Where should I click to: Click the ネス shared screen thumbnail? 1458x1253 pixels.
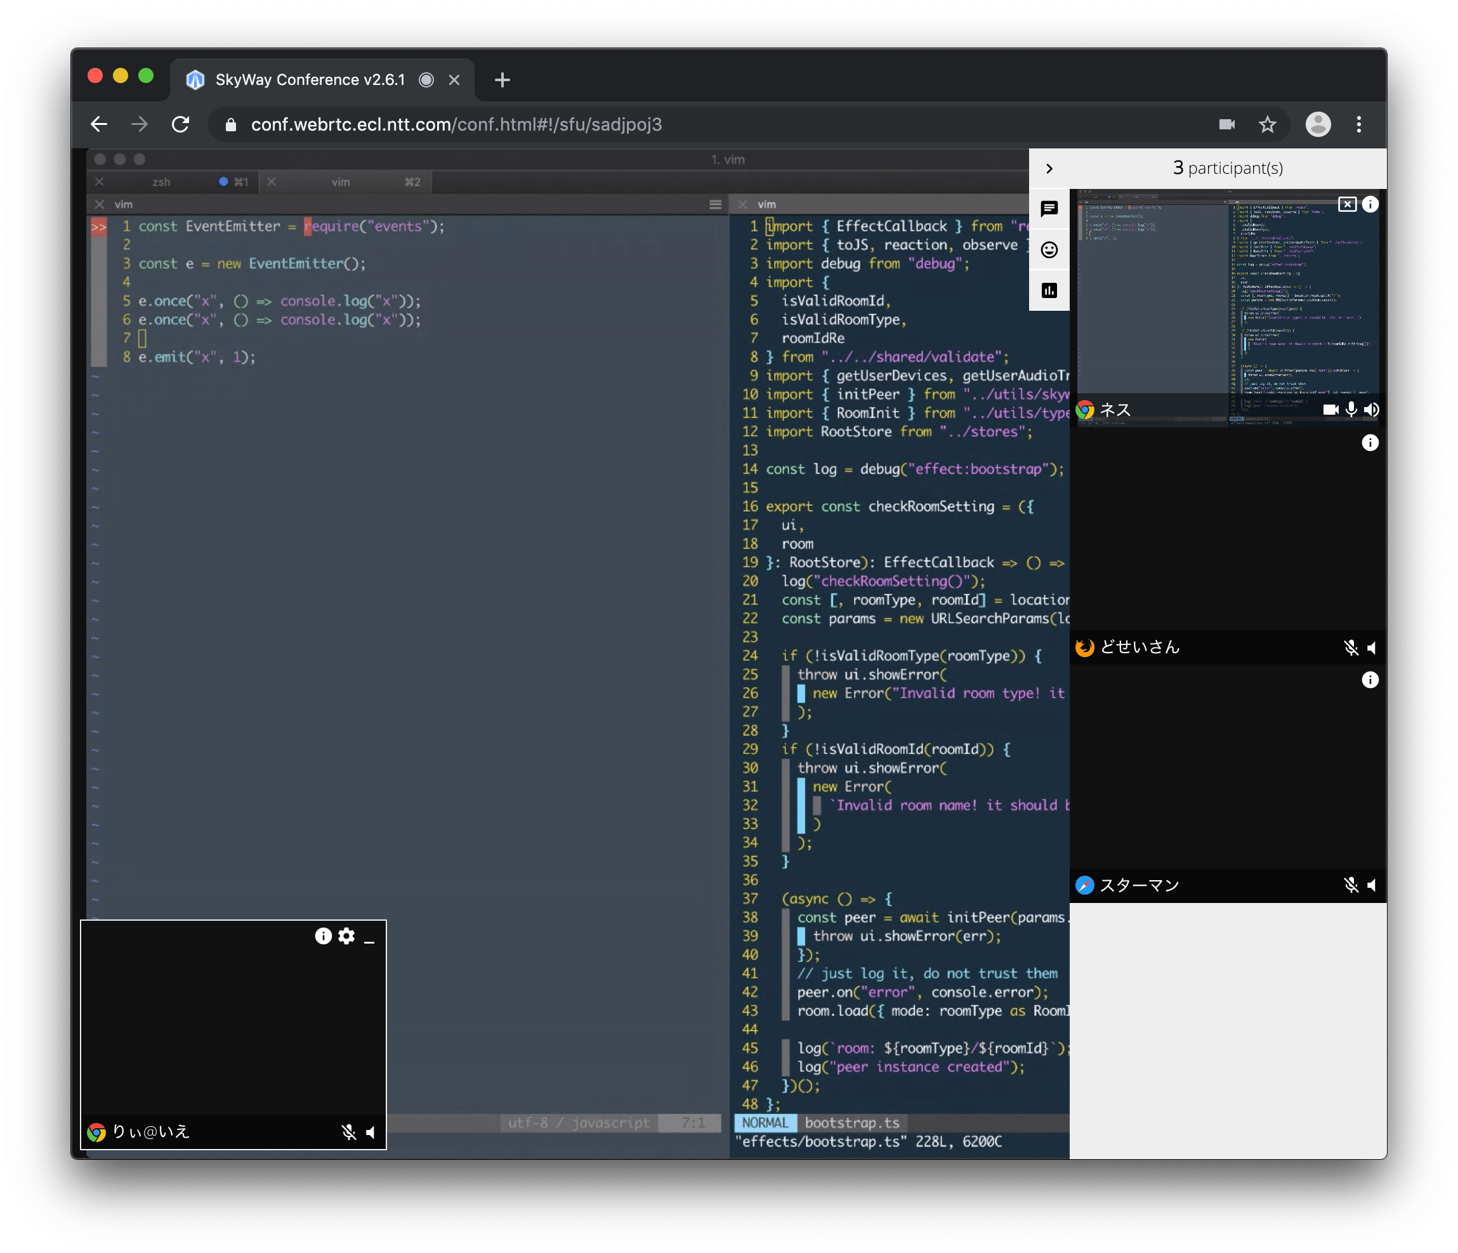(1228, 308)
